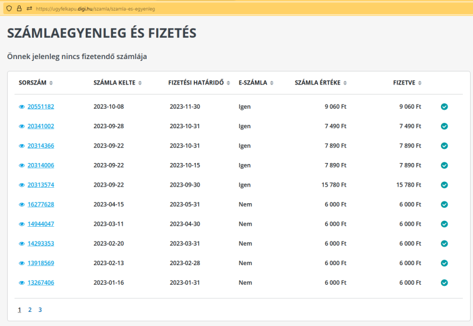This screenshot has height=326, width=473.
Task: Click the eye icon beside invoice 20314006
Action: click(22, 165)
